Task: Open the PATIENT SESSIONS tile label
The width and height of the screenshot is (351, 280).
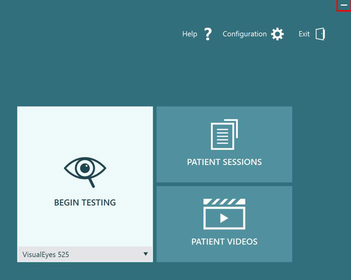Action: click(224, 162)
